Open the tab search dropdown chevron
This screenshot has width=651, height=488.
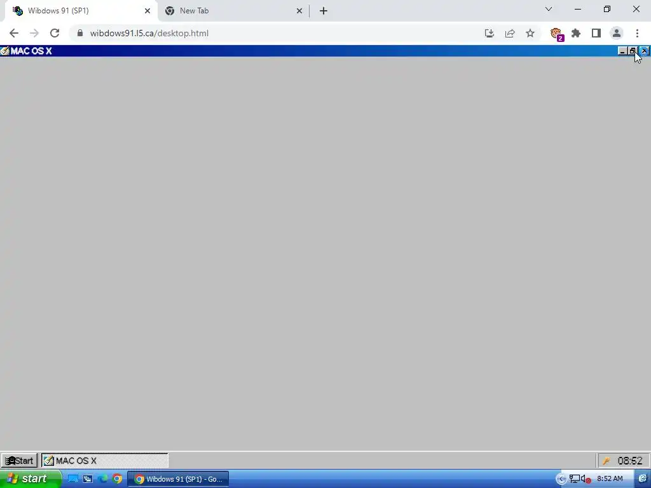coord(549,9)
